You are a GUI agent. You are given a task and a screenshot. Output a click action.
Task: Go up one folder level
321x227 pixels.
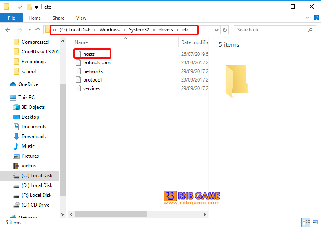(38, 30)
